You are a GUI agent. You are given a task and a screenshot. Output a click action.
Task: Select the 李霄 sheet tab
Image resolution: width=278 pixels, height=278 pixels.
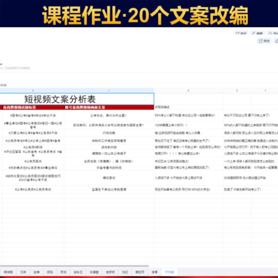[x=154, y=272]
